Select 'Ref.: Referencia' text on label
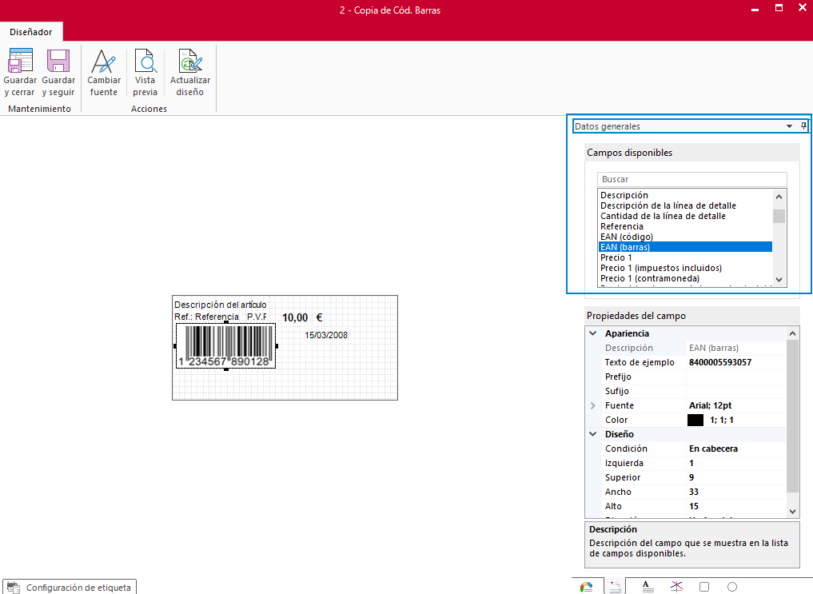Viewport: 813px width, 594px height. coord(206,317)
